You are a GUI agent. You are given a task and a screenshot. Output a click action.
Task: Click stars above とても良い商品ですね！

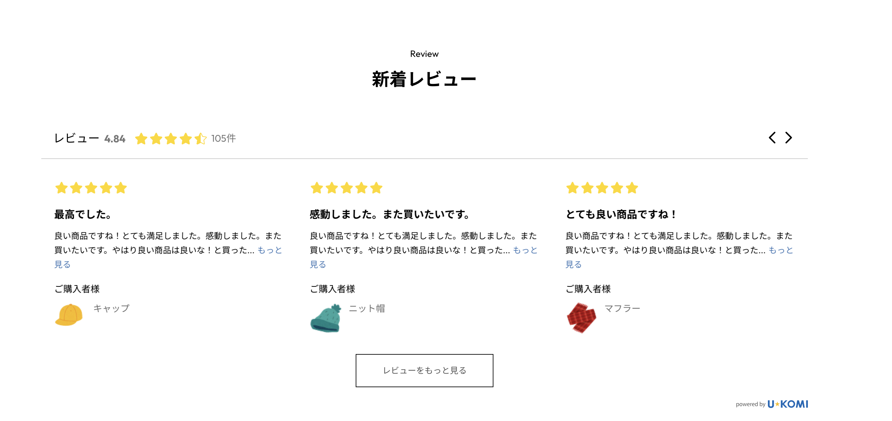602,188
